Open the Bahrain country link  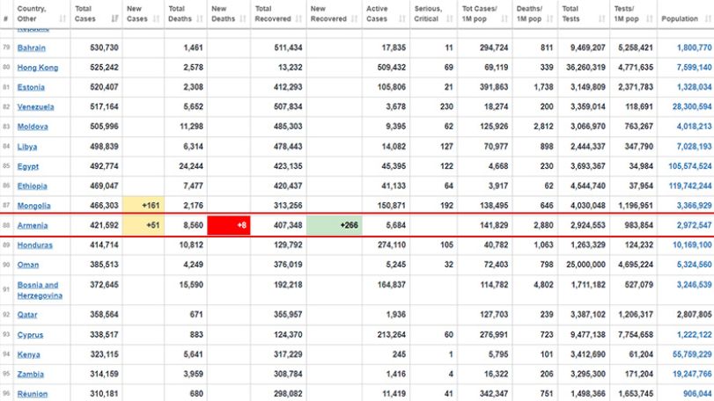pyautogui.click(x=32, y=47)
